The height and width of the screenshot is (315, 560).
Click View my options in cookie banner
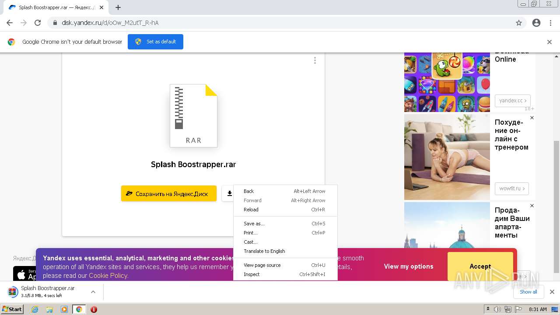(409, 266)
